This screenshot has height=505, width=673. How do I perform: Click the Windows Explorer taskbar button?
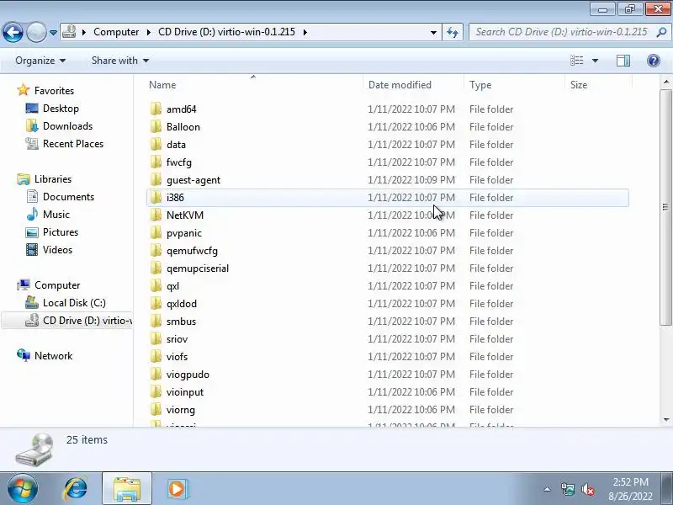coord(127,489)
